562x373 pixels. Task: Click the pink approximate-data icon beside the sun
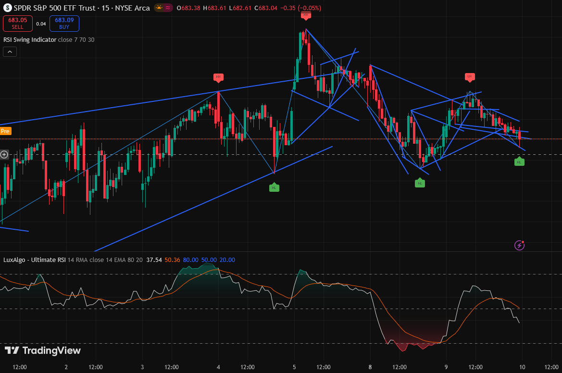(x=168, y=8)
